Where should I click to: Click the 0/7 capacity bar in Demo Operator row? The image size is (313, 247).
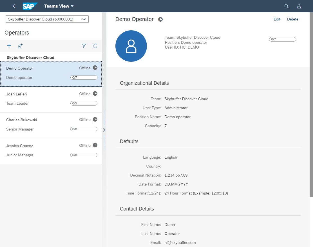coord(84,77)
